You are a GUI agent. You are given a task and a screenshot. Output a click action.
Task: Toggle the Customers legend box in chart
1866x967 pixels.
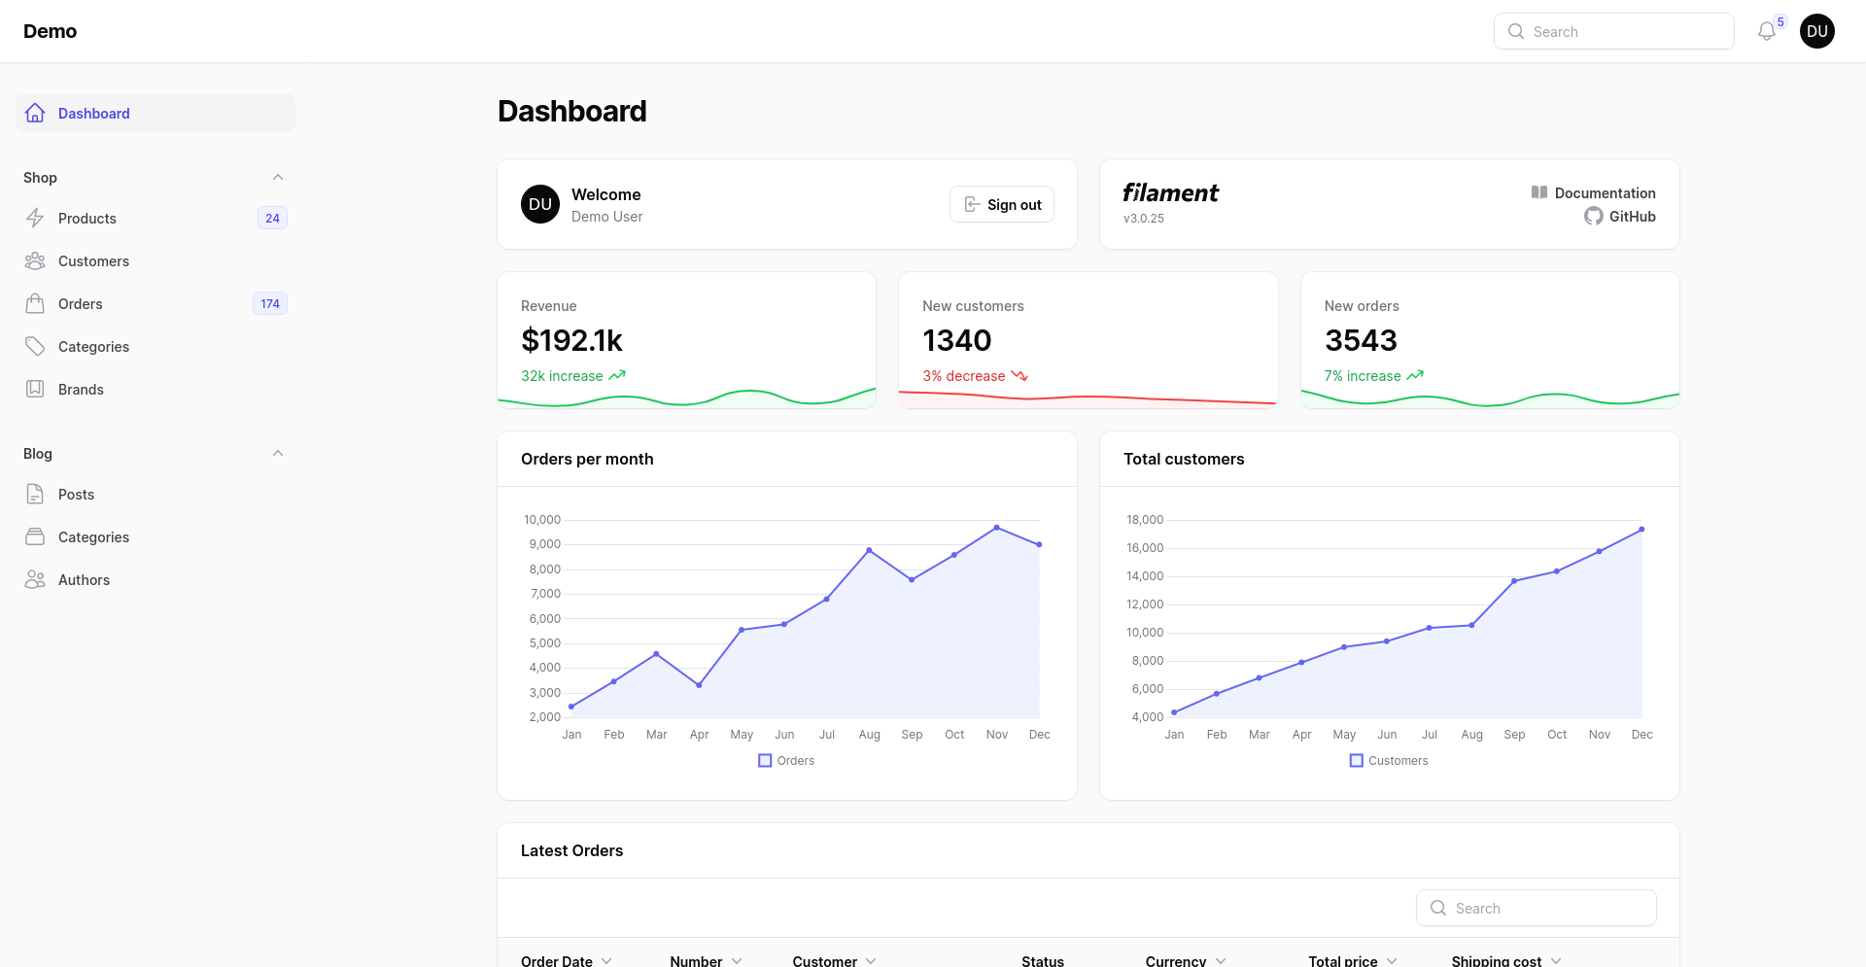coord(1356,761)
